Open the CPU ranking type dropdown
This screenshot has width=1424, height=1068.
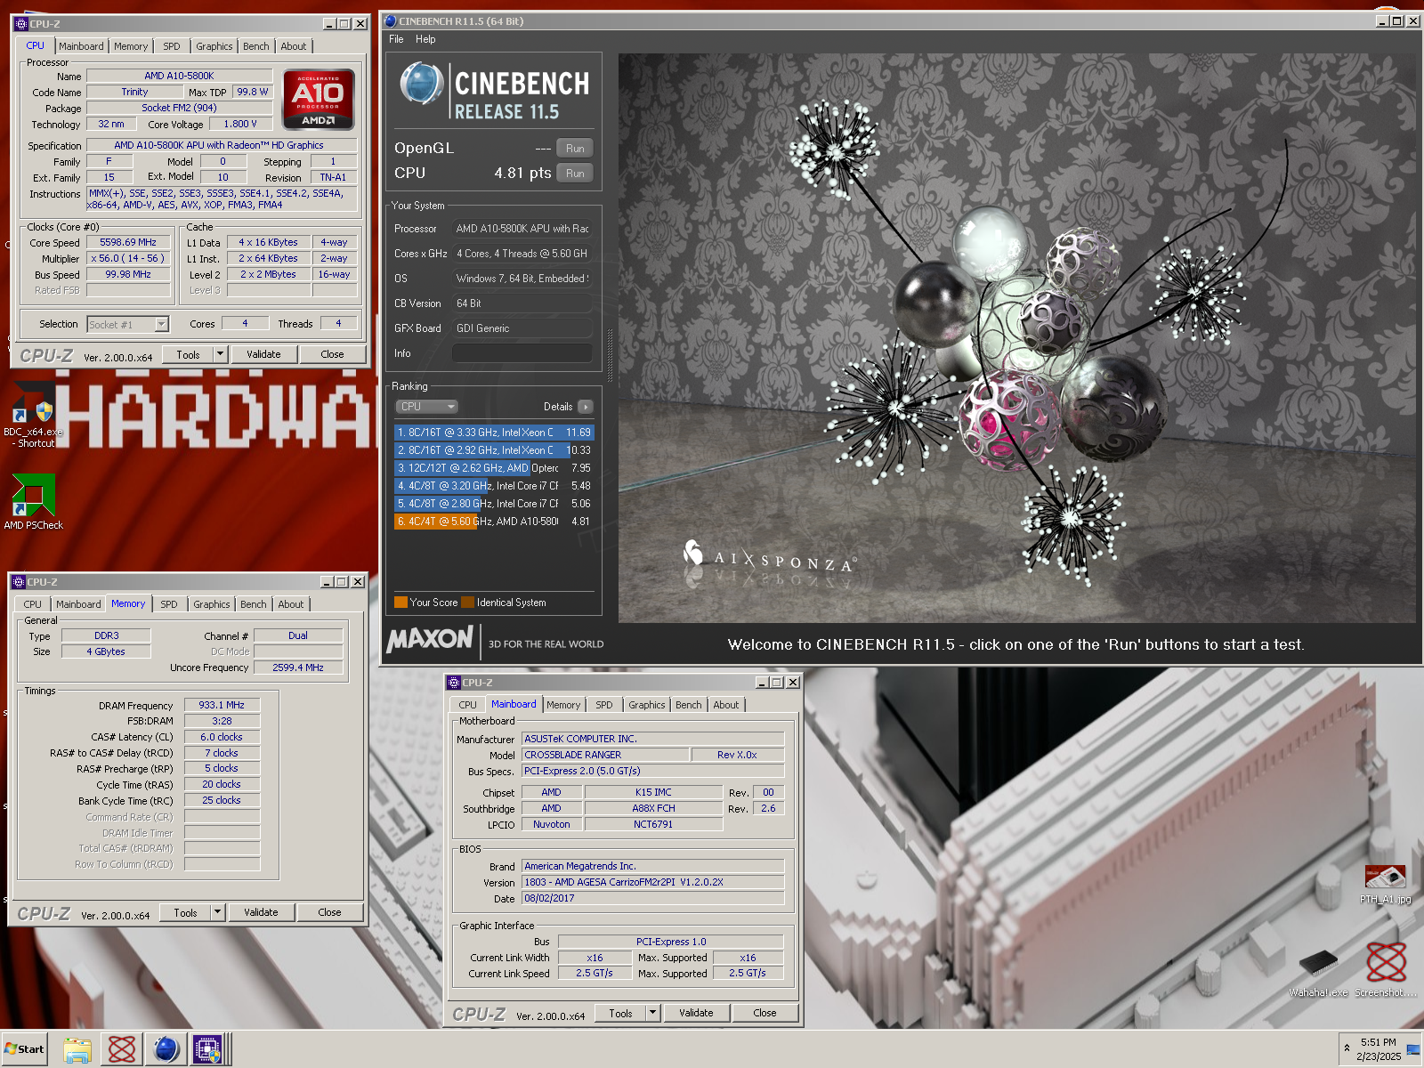(x=426, y=407)
